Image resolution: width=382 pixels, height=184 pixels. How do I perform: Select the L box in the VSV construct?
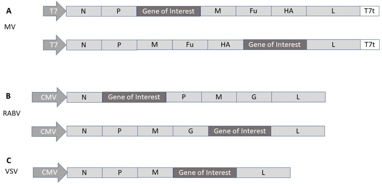[x=263, y=173]
